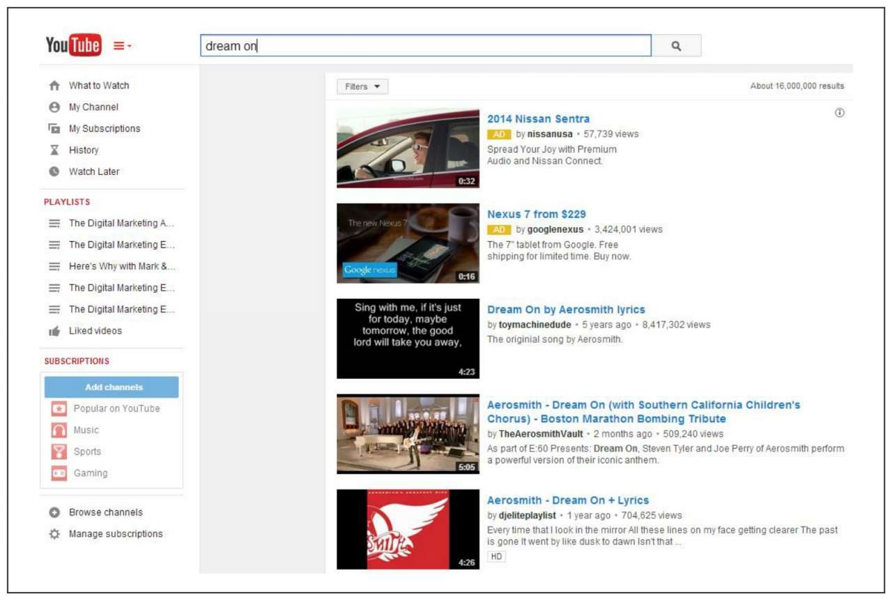892x600 pixels.
Task: Click 'About 16,000,000 results' text
Action: point(797,86)
